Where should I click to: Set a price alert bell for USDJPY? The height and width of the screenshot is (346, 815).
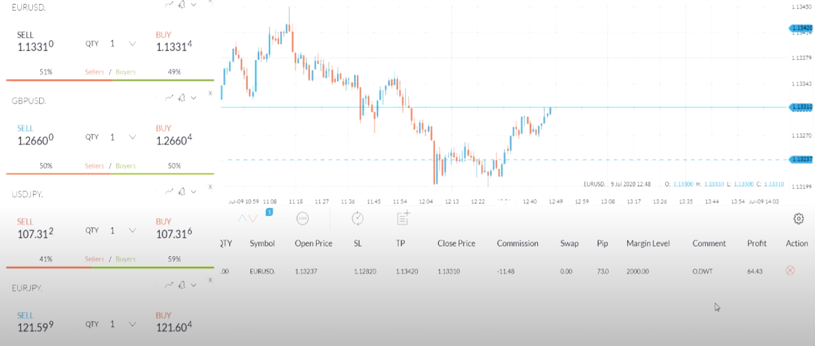click(182, 192)
